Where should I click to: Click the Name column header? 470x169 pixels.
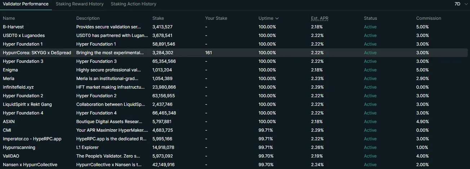point(9,18)
